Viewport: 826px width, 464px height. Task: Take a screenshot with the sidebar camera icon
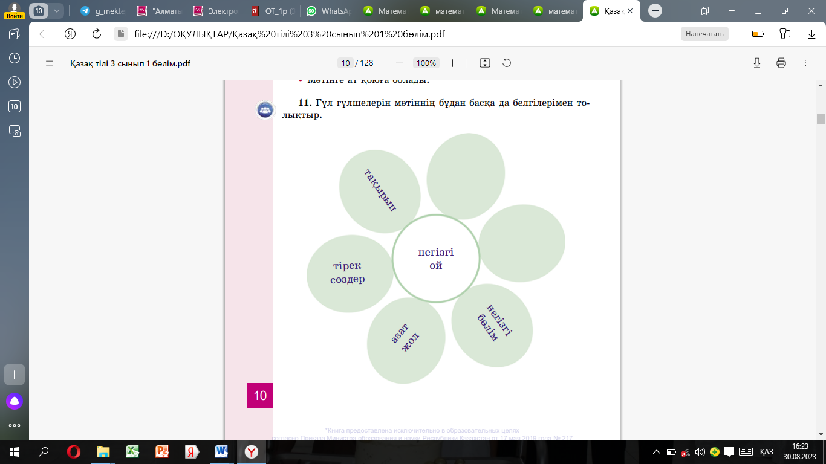15,130
